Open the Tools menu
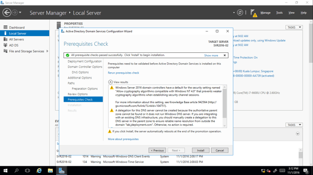Viewport: 313px width, 175px height. (279, 13)
